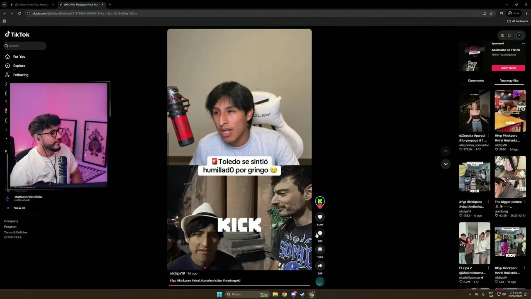Go to next video with down arrow
Image resolution: width=531 pixels, height=299 pixels.
coord(446,164)
